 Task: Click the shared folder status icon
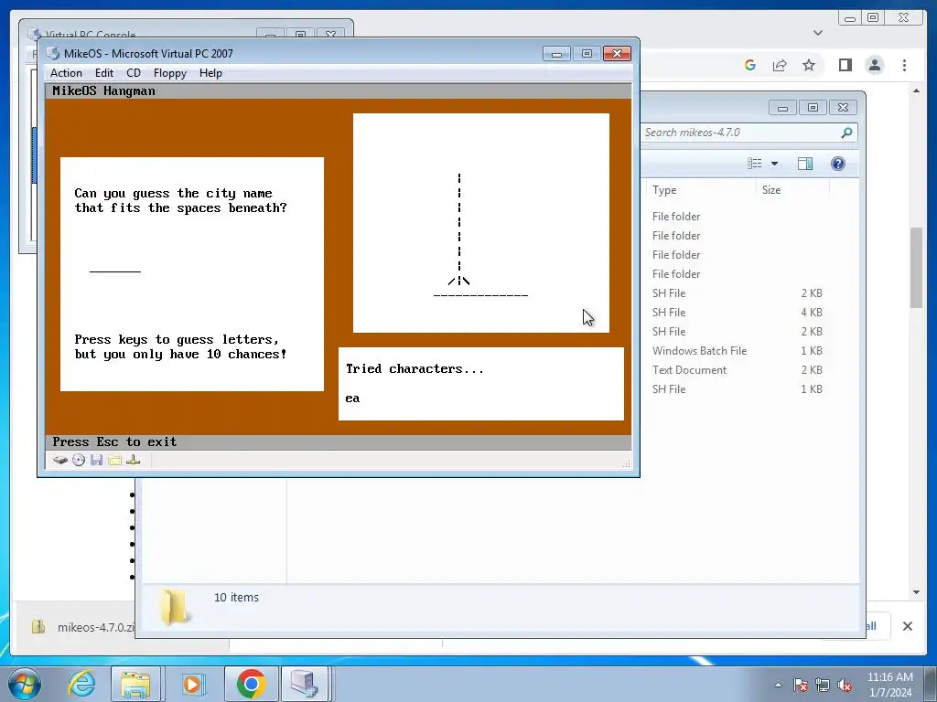tap(114, 461)
